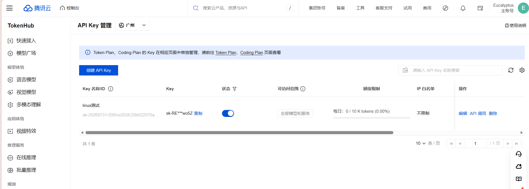Click the slash shortcut key icon
This screenshot has height=189, width=529.
[290, 8]
